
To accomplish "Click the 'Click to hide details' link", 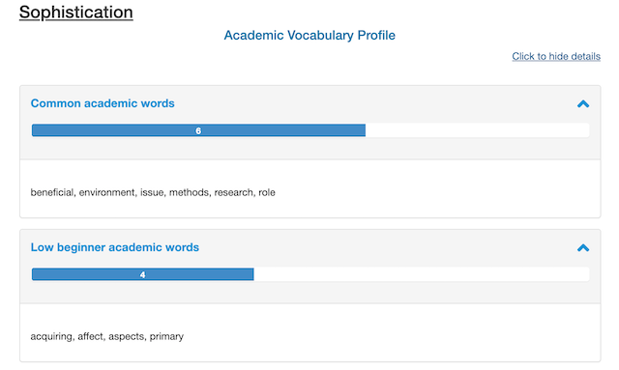I will pos(556,56).
